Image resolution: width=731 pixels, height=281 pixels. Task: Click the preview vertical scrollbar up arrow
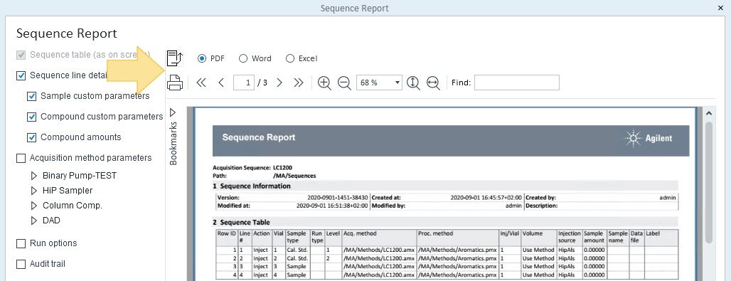(x=709, y=113)
